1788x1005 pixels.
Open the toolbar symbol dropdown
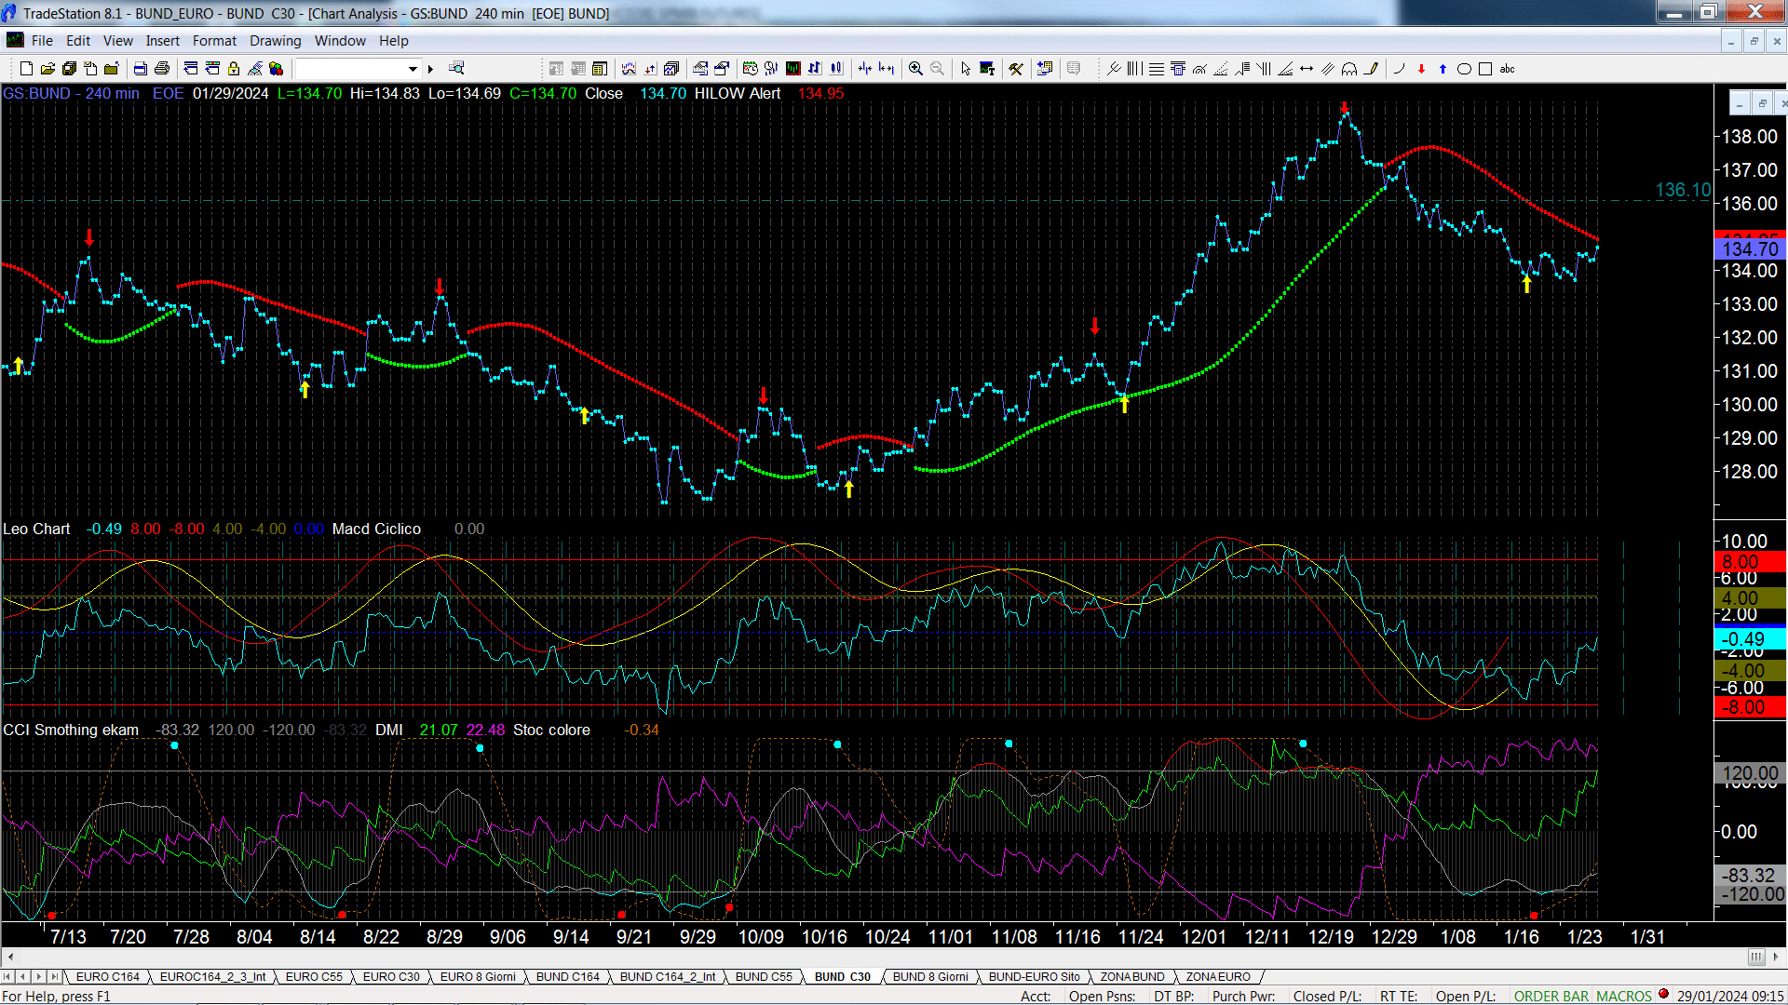point(413,69)
